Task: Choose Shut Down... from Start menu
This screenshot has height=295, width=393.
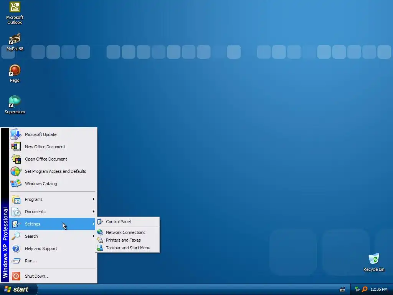Action: [x=53, y=276]
